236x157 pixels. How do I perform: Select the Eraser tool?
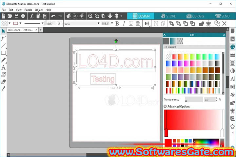click(3, 82)
